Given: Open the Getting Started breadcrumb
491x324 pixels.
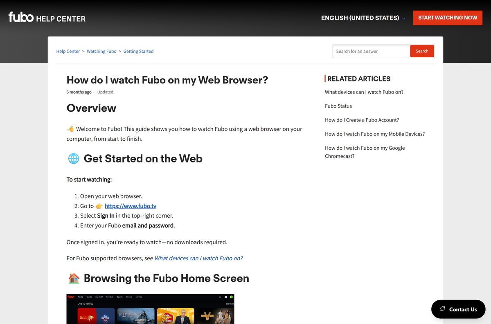Looking at the screenshot, I should coord(138,51).
